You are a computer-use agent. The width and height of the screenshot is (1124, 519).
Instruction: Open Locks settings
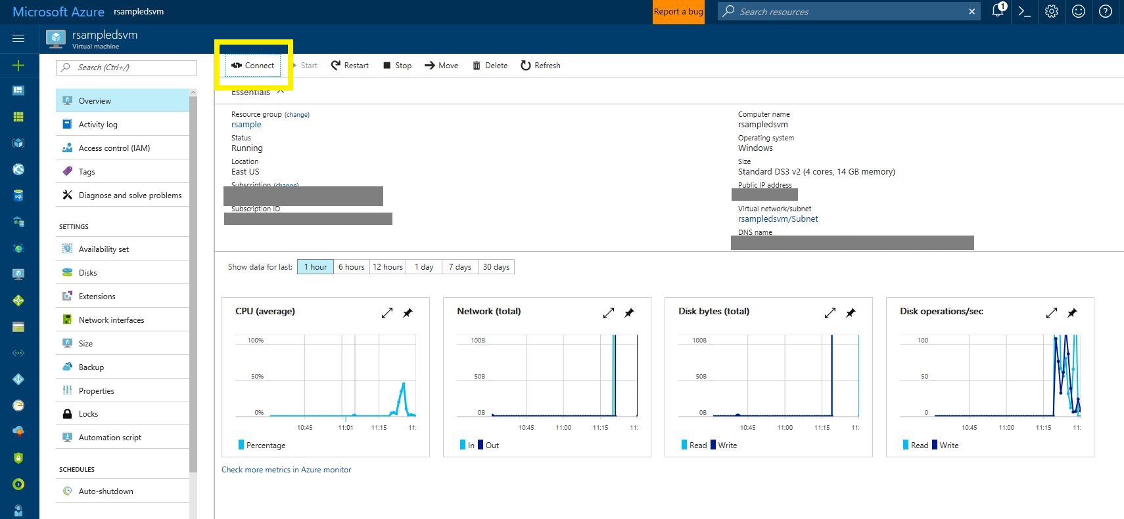pos(123,413)
